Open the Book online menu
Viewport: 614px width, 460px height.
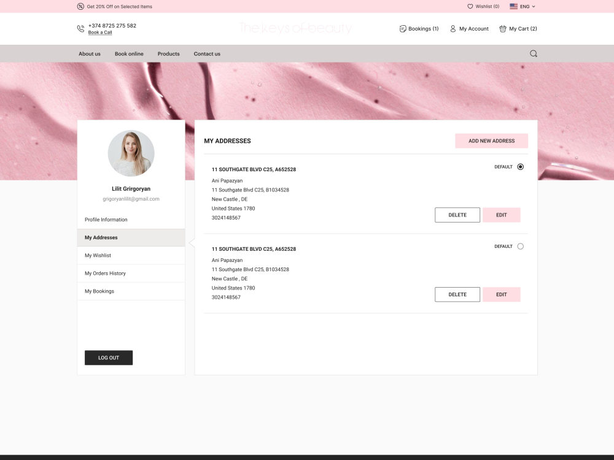(x=129, y=54)
